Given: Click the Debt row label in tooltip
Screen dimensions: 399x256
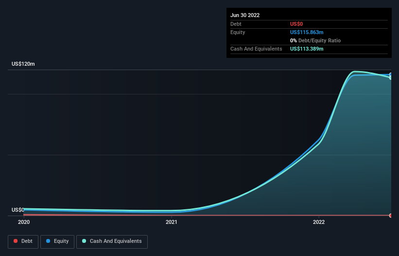Looking at the screenshot, I should coord(236,24).
